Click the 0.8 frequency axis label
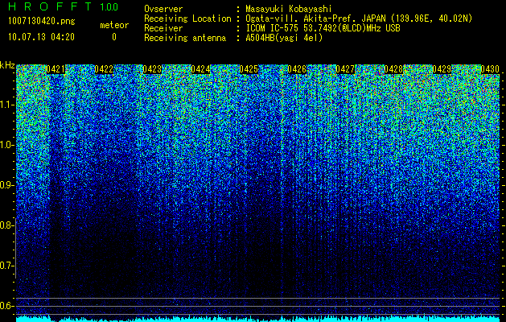506x322 pixels. coord(6,225)
